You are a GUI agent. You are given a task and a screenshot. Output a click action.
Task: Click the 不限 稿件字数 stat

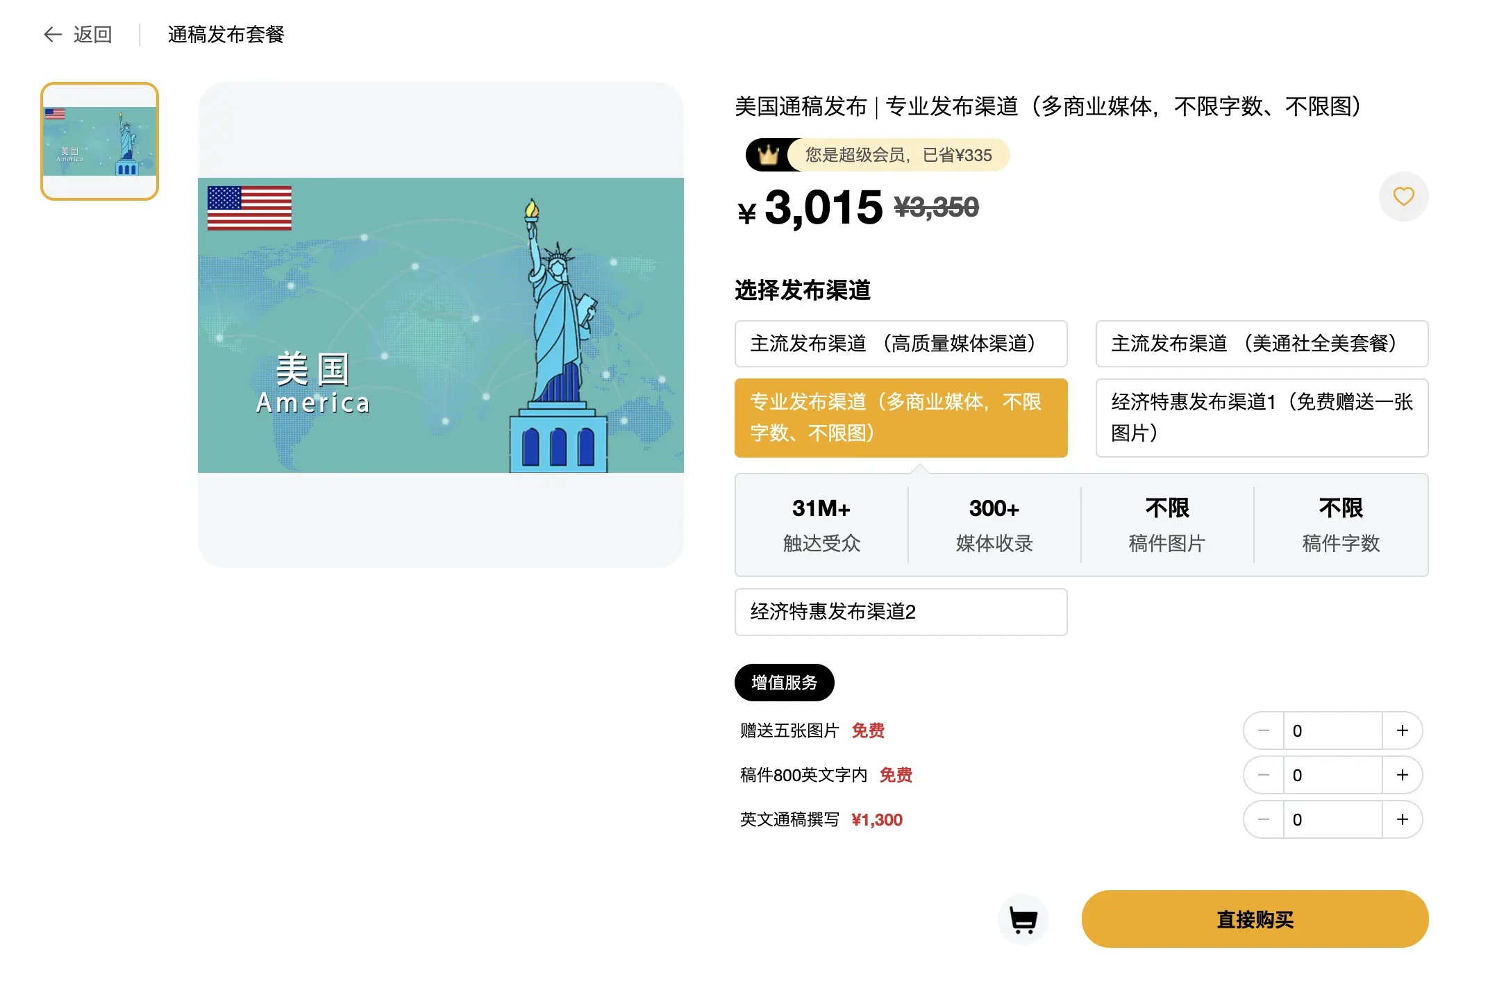tap(1341, 525)
